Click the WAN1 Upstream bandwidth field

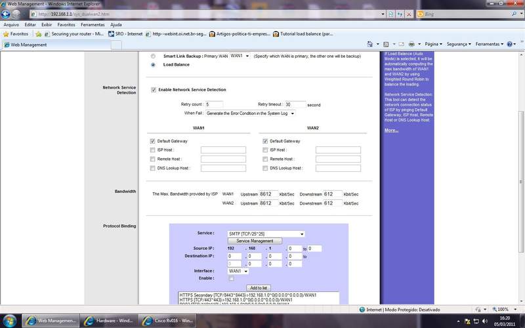(x=268, y=194)
